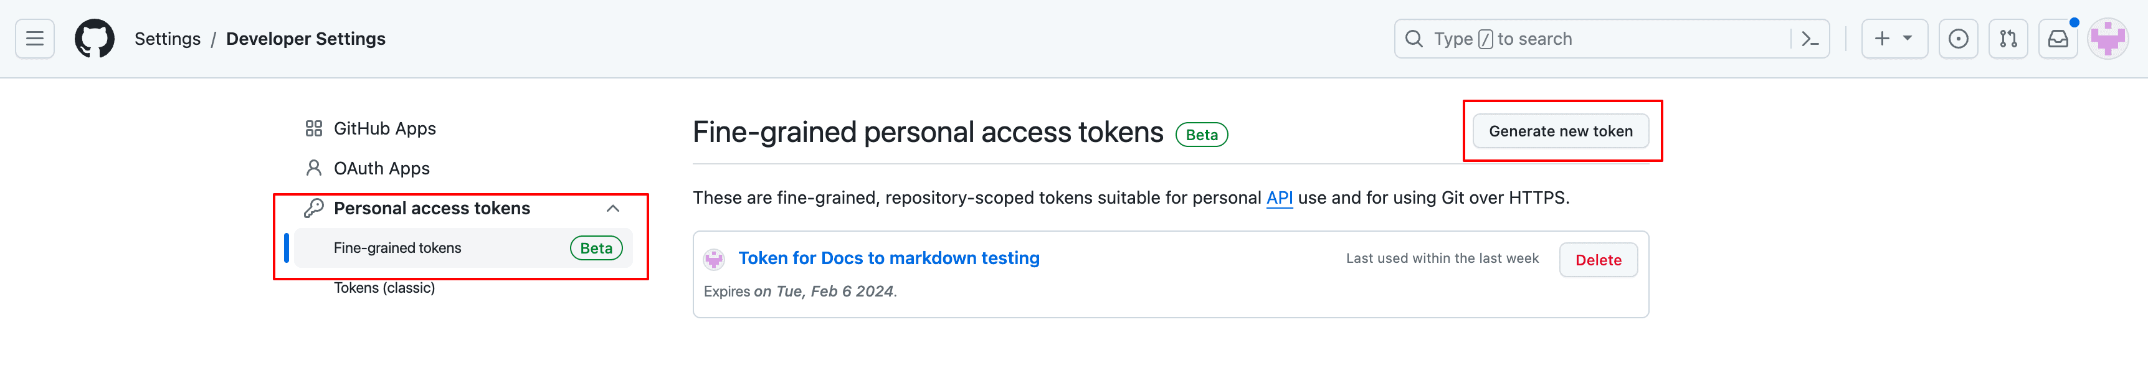Click Generate new token button
Screen dimensions: 2148x370
1560,131
